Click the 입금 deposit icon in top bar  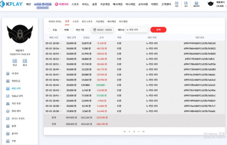[177, 3]
